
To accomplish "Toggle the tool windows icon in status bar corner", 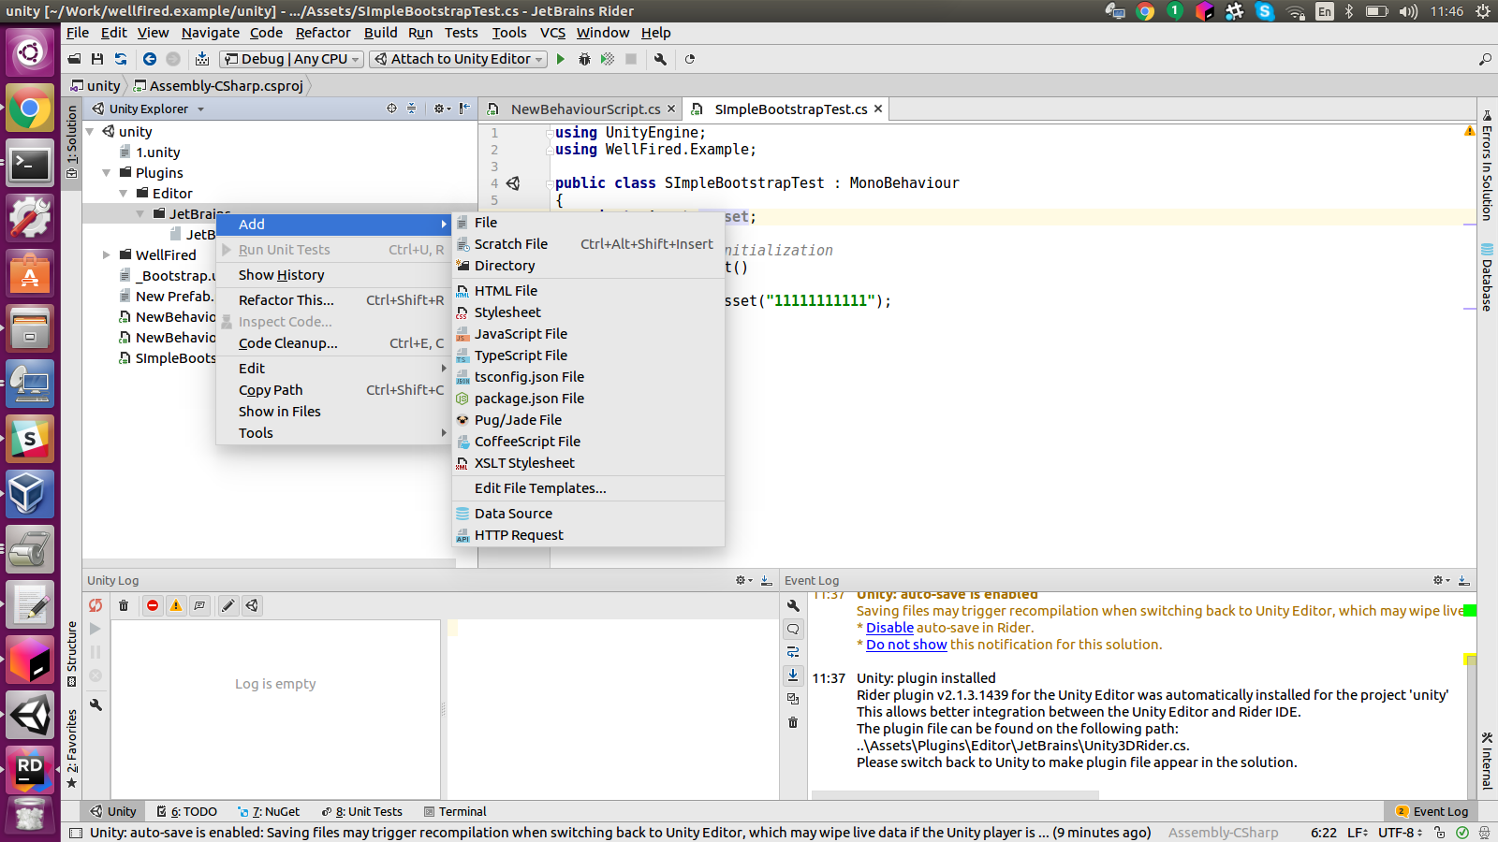I will 76,833.
